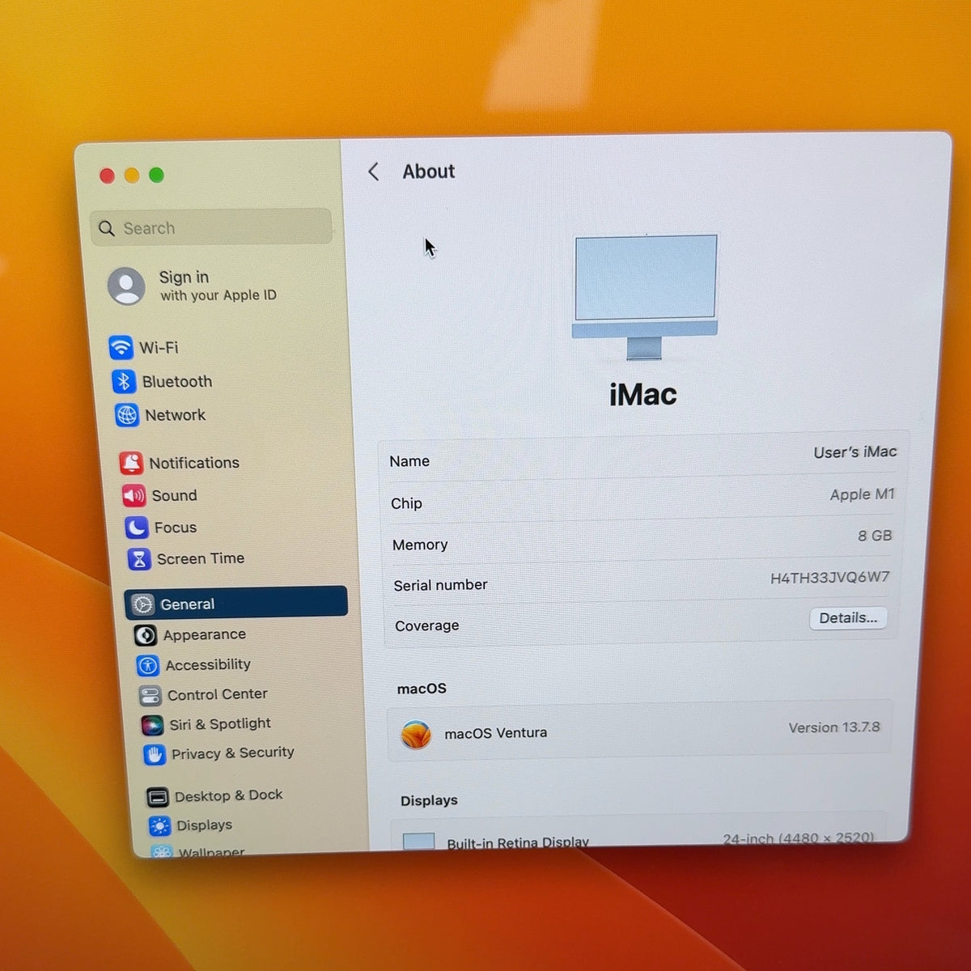
Task: Click the Desktop & Dock icon
Action: pos(158,797)
